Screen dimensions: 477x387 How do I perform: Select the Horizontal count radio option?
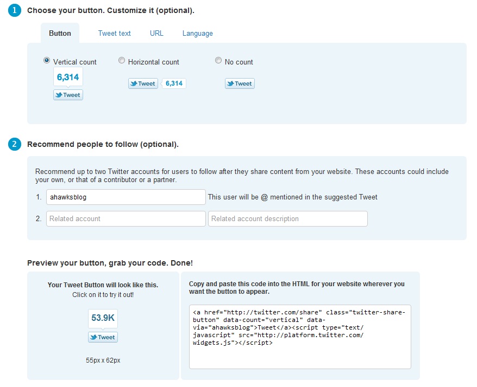tap(122, 61)
